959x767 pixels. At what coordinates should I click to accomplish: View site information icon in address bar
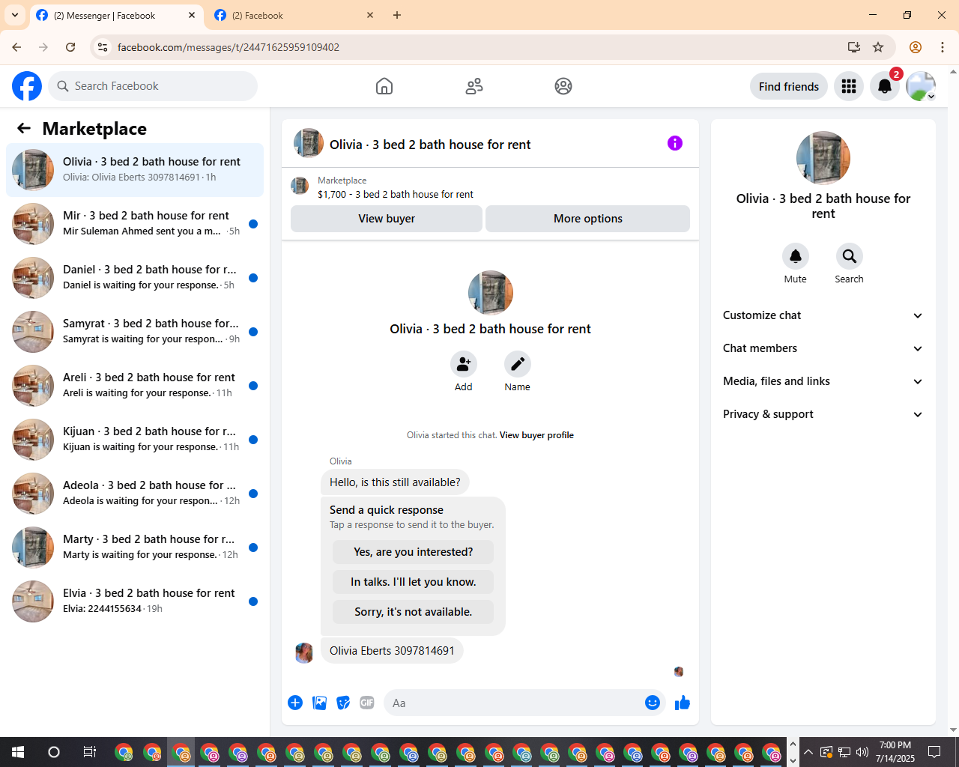click(x=103, y=47)
